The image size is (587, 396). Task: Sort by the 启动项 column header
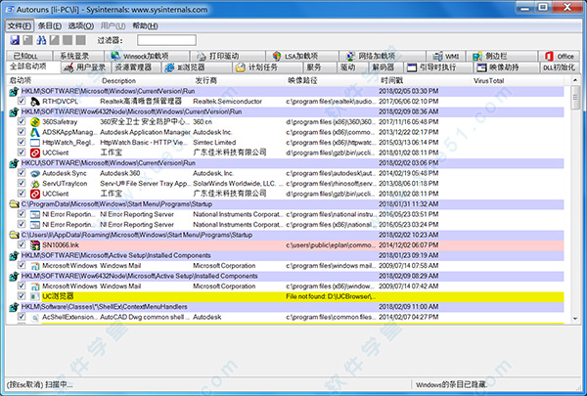point(53,81)
